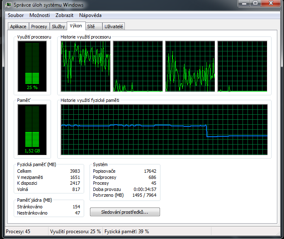Open the Soubor menu
Image resolution: width=284 pixels, height=239 pixels.
point(16,15)
